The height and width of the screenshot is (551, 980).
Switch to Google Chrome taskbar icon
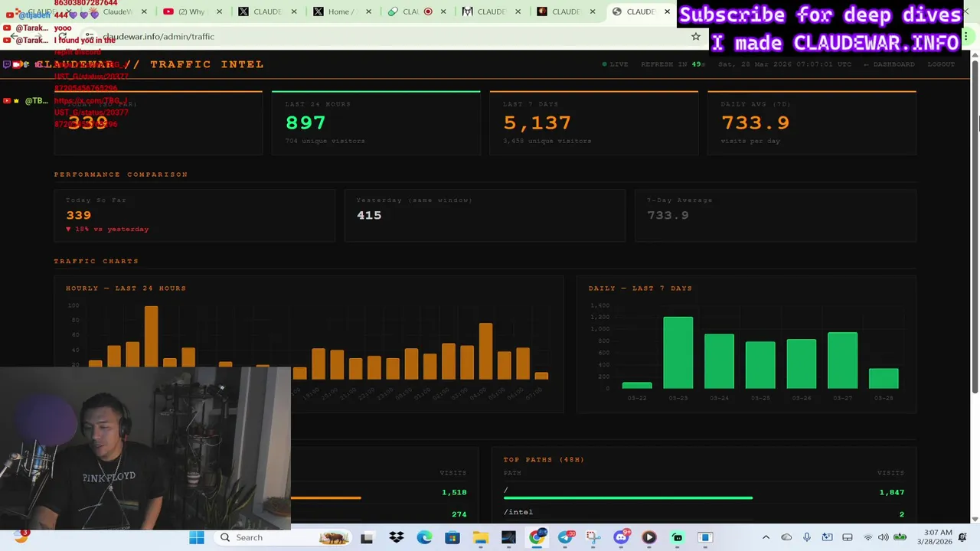click(x=537, y=537)
